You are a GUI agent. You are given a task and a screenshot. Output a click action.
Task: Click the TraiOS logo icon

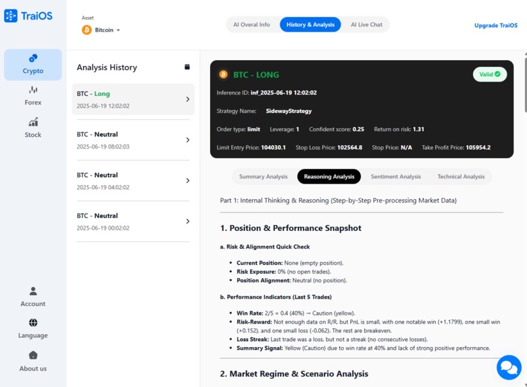[10, 16]
